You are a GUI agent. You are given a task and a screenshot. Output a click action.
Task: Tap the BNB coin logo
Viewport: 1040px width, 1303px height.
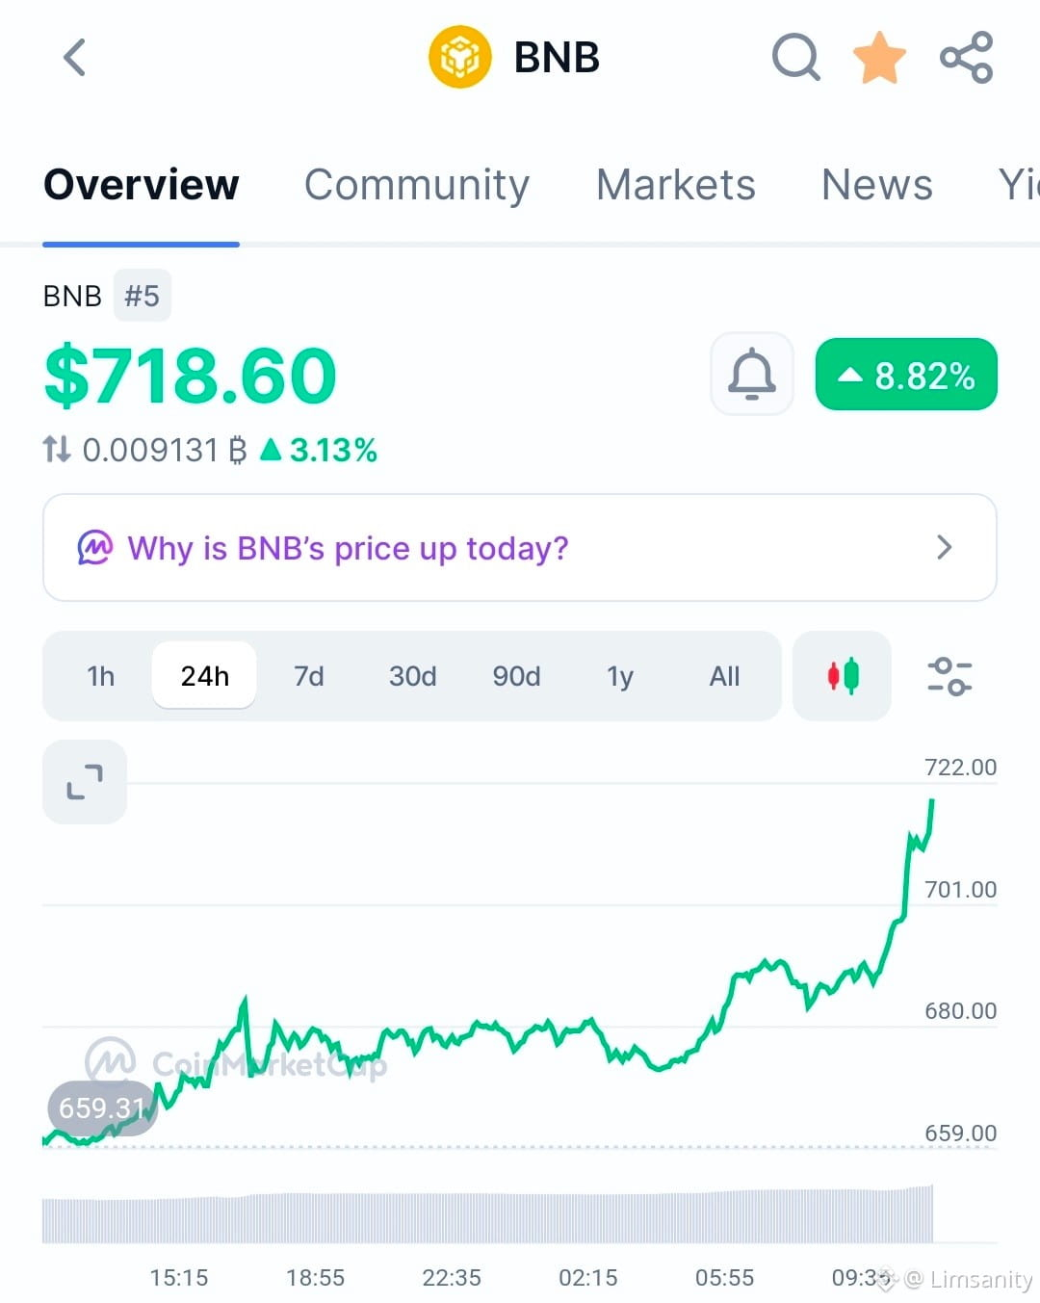(x=459, y=58)
